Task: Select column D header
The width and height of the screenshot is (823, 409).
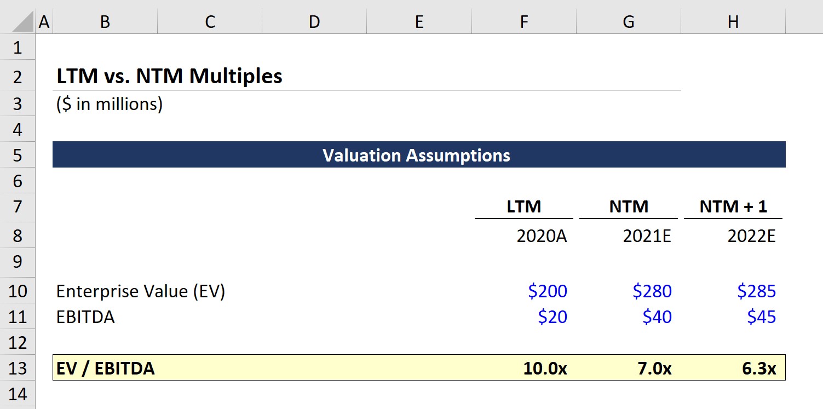Action: (314, 21)
